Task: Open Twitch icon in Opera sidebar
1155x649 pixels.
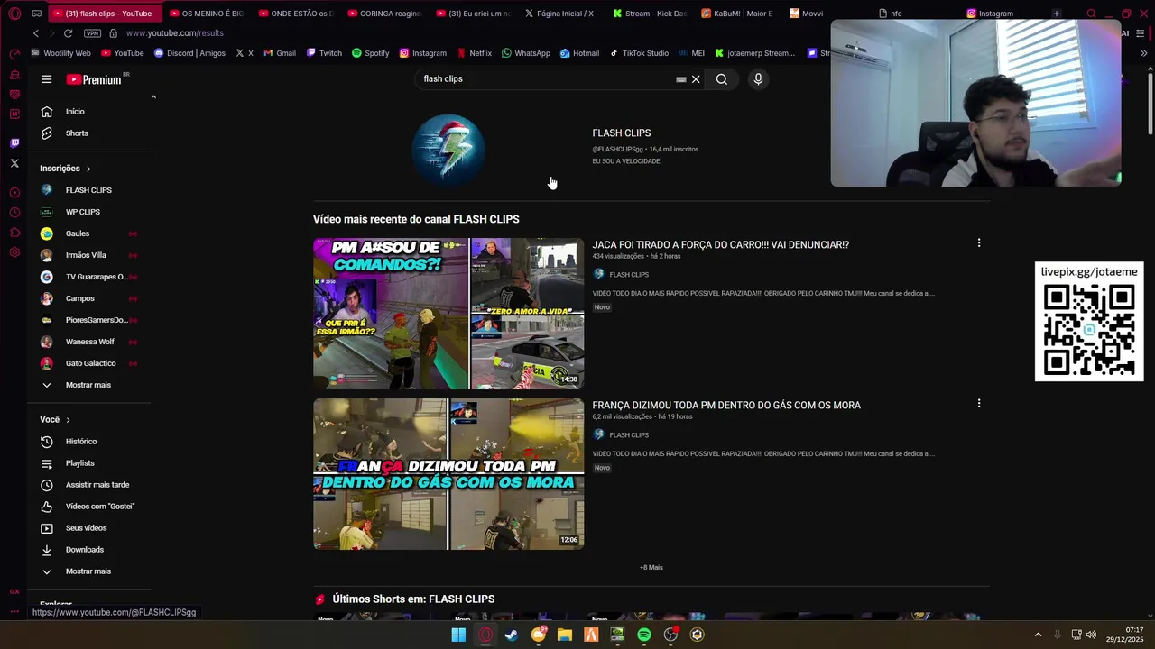Action: 14,142
